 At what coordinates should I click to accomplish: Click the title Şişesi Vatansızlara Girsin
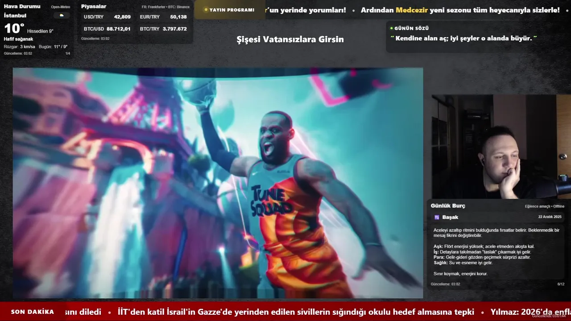[x=290, y=39]
